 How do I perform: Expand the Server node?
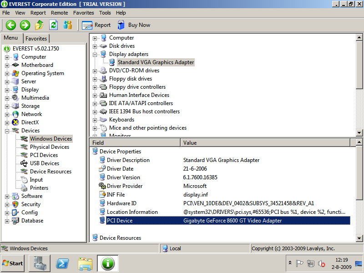(7, 82)
